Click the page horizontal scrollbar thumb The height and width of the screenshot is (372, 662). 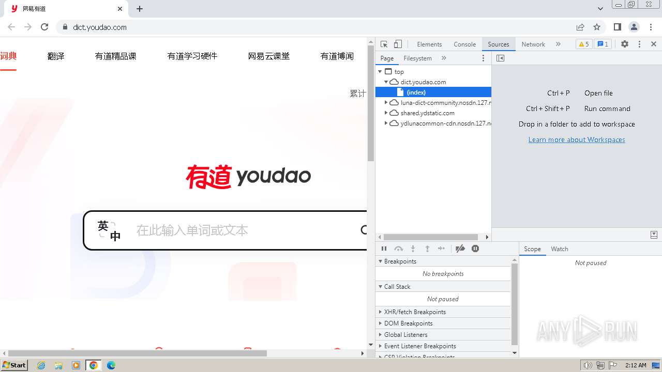tap(138, 353)
